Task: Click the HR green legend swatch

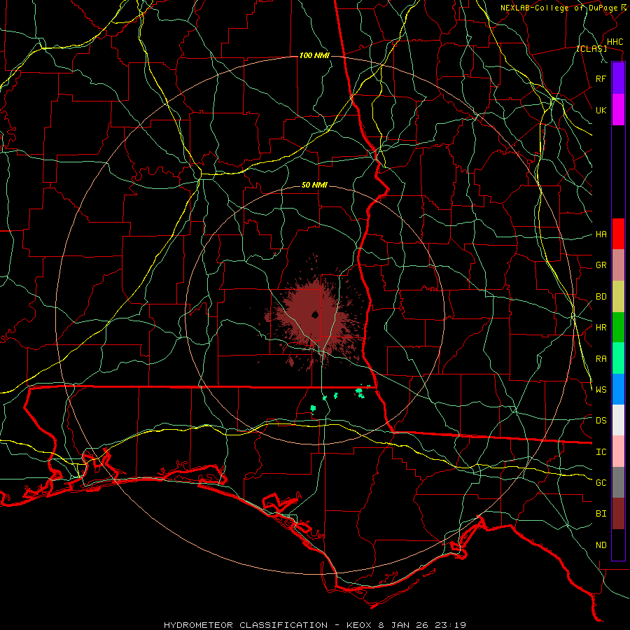Action: click(618, 328)
